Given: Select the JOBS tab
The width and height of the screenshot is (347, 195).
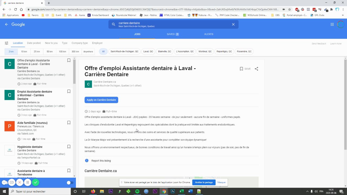Looking at the screenshot, I should click(137, 34).
